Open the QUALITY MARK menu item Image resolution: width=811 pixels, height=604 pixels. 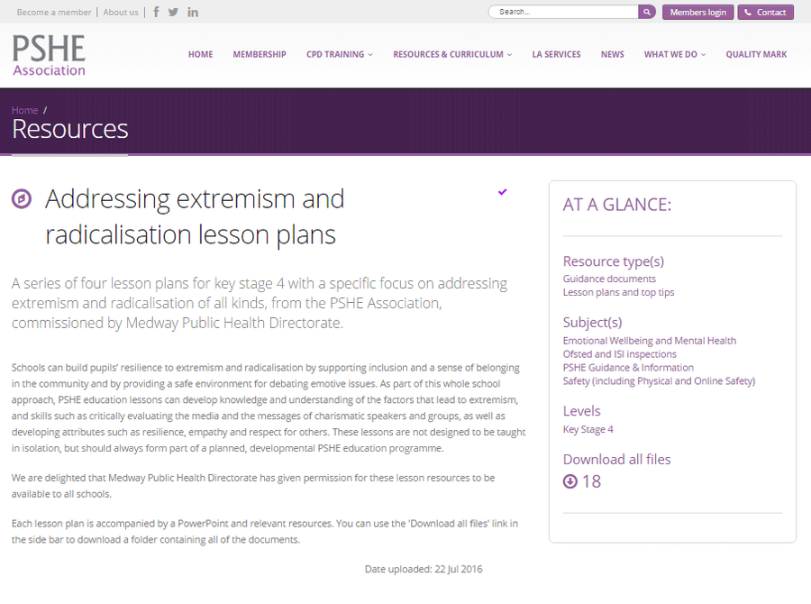click(756, 54)
